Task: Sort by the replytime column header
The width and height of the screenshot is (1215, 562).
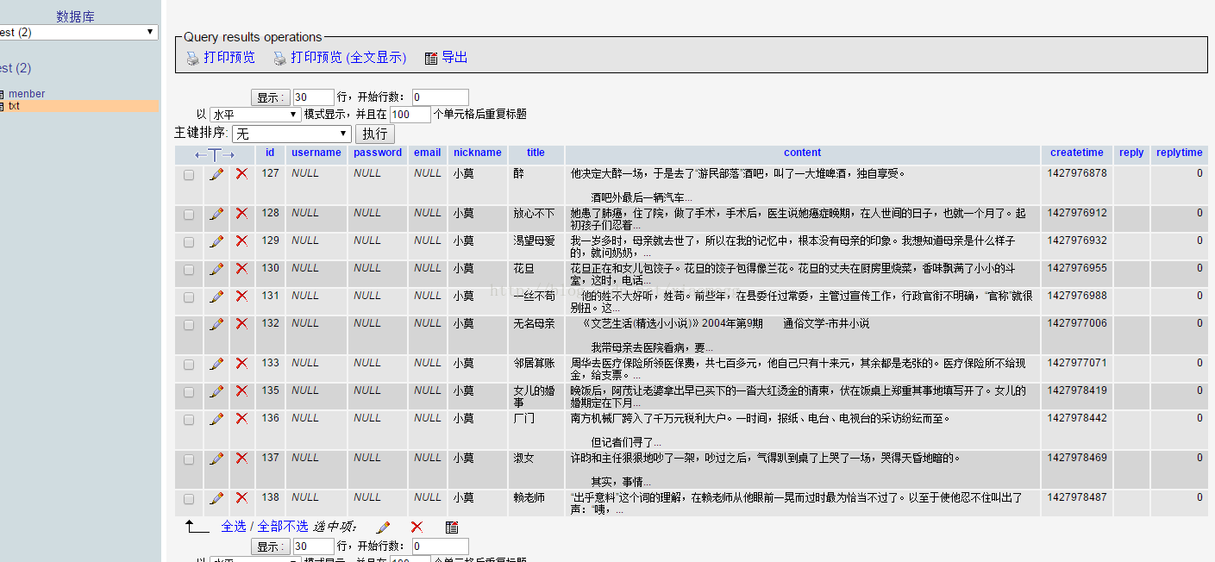Action: click(1180, 153)
